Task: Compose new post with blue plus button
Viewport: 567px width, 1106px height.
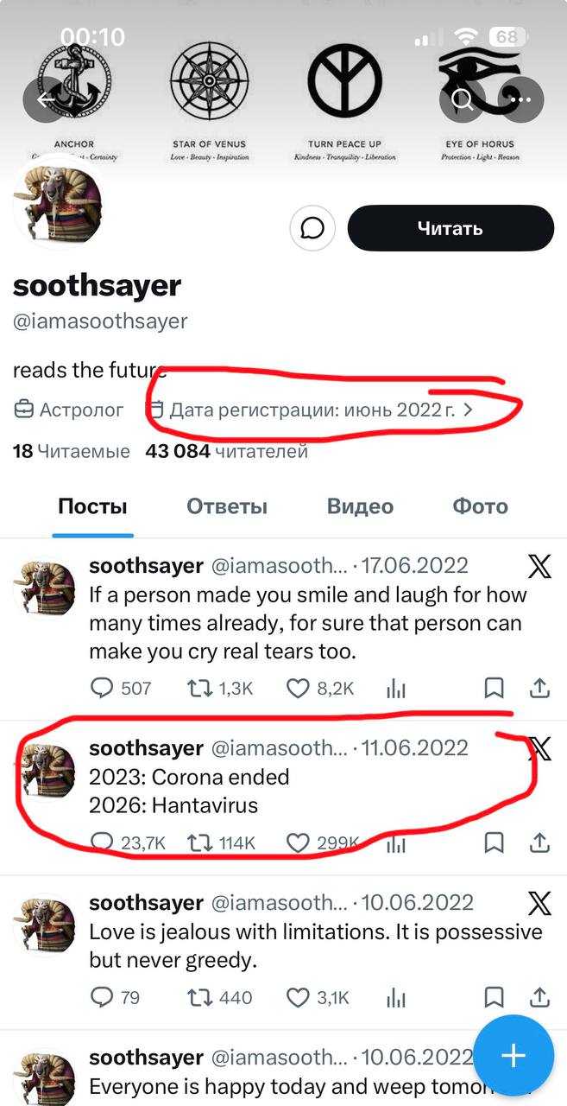Action: [x=513, y=1055]
